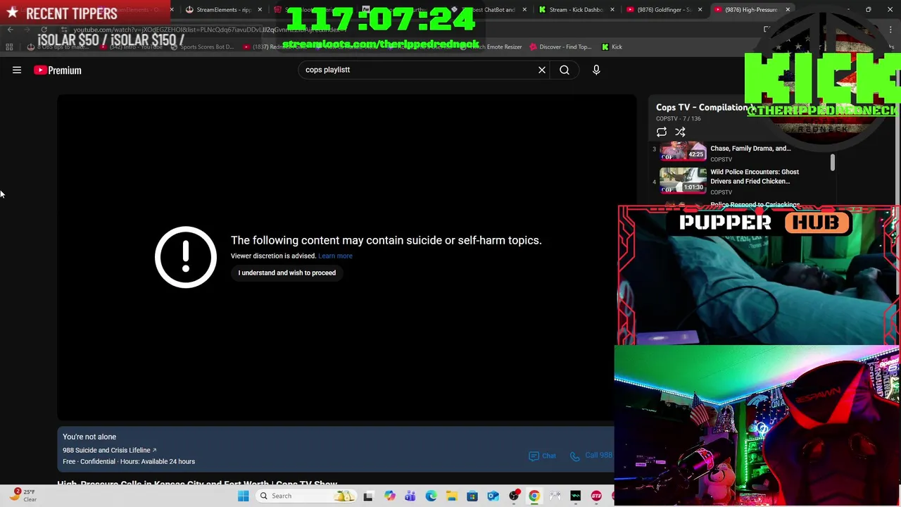901x507 pixels.
Task: Launch Copilot from taskbar
Action: point(389,496)
